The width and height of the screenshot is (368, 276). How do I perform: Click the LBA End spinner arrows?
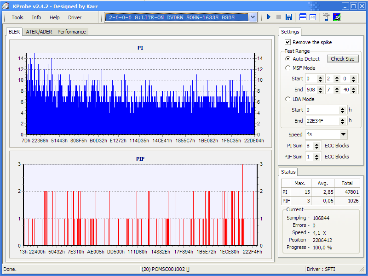pos(342,121)
